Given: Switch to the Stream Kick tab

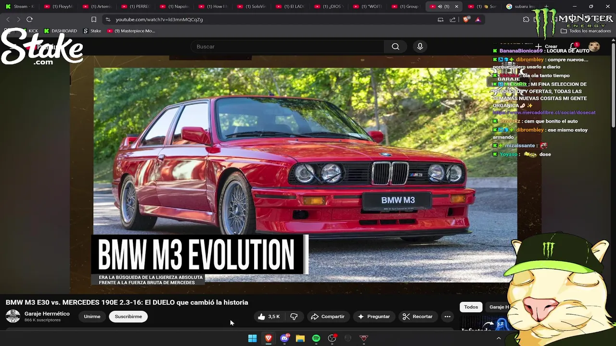Looking at the screenshot, I should (x=20, y=6).
